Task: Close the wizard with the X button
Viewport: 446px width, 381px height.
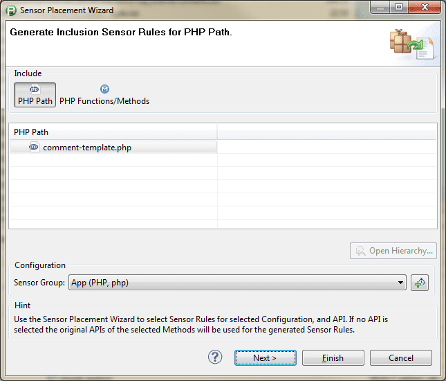Action: pos(425,7)
